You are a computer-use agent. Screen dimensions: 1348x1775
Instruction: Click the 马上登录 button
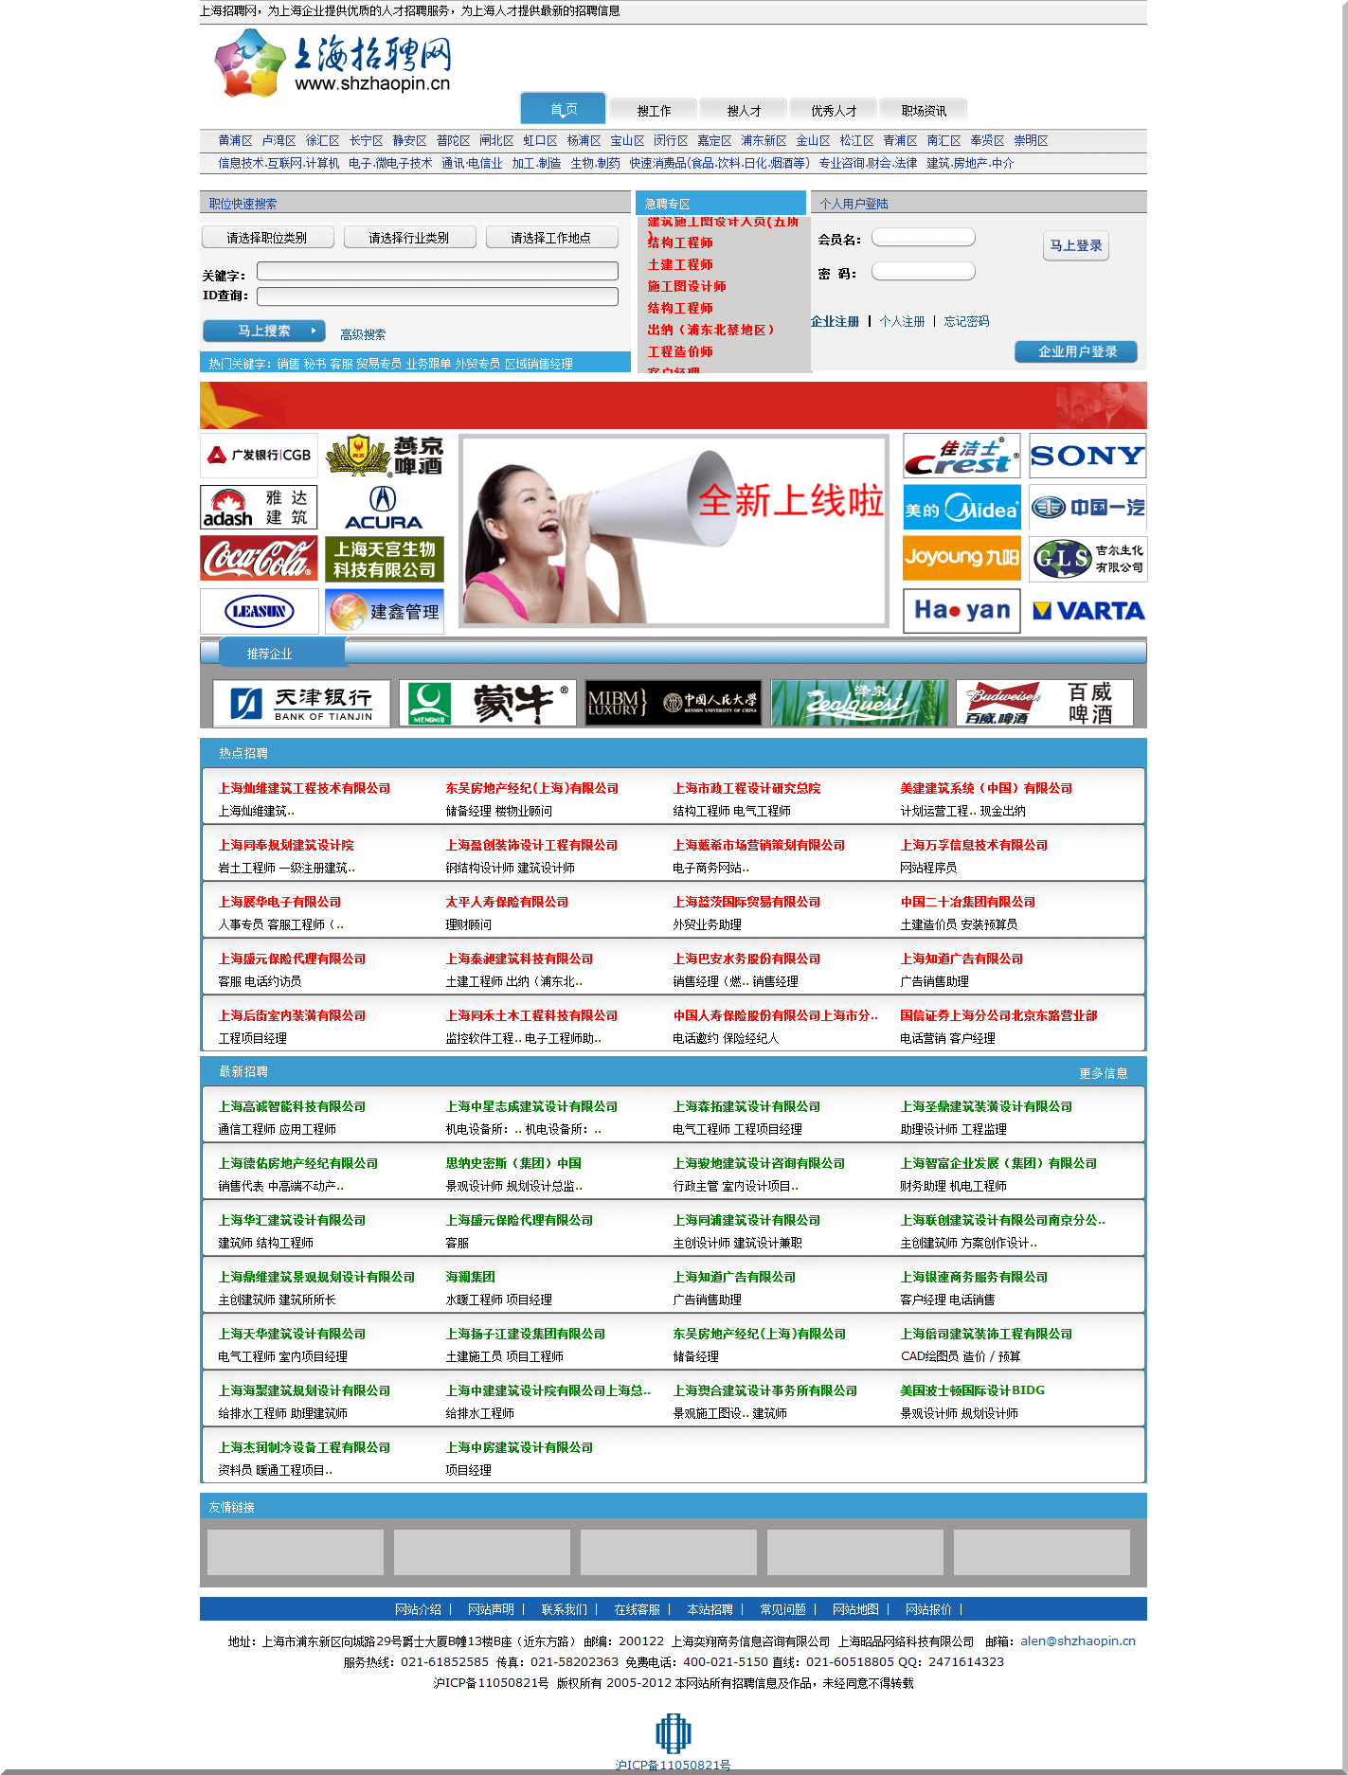(x=1076, y=245)
